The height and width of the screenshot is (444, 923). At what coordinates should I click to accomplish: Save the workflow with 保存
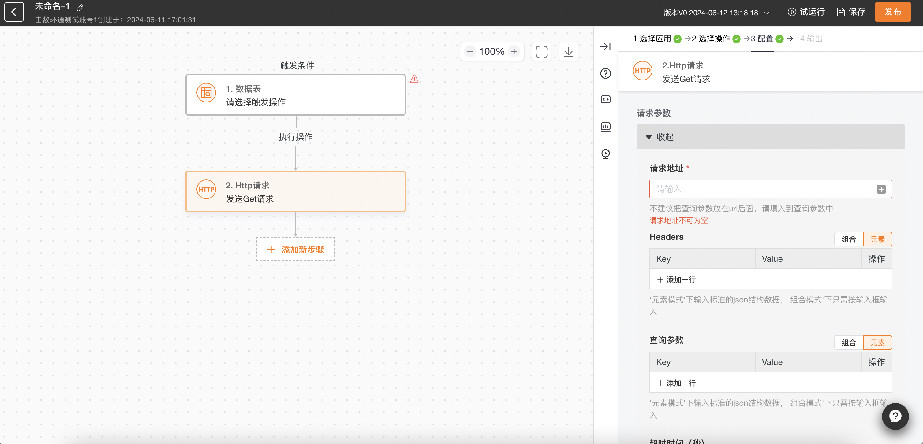click(x=851, y=12)
